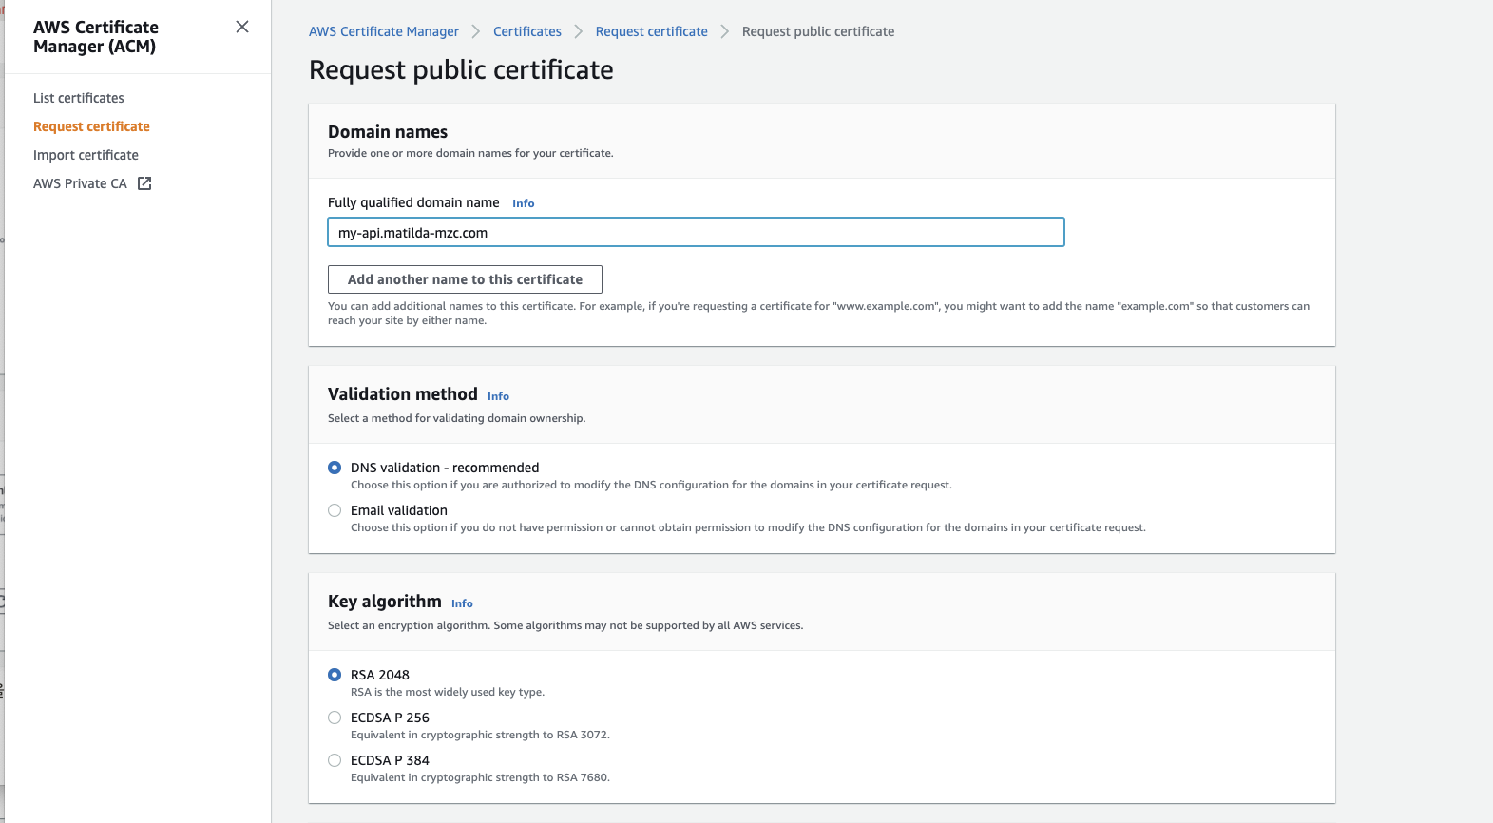
Task: Click the 'Request public certificate' breadcrumb text
Action: 818,31
